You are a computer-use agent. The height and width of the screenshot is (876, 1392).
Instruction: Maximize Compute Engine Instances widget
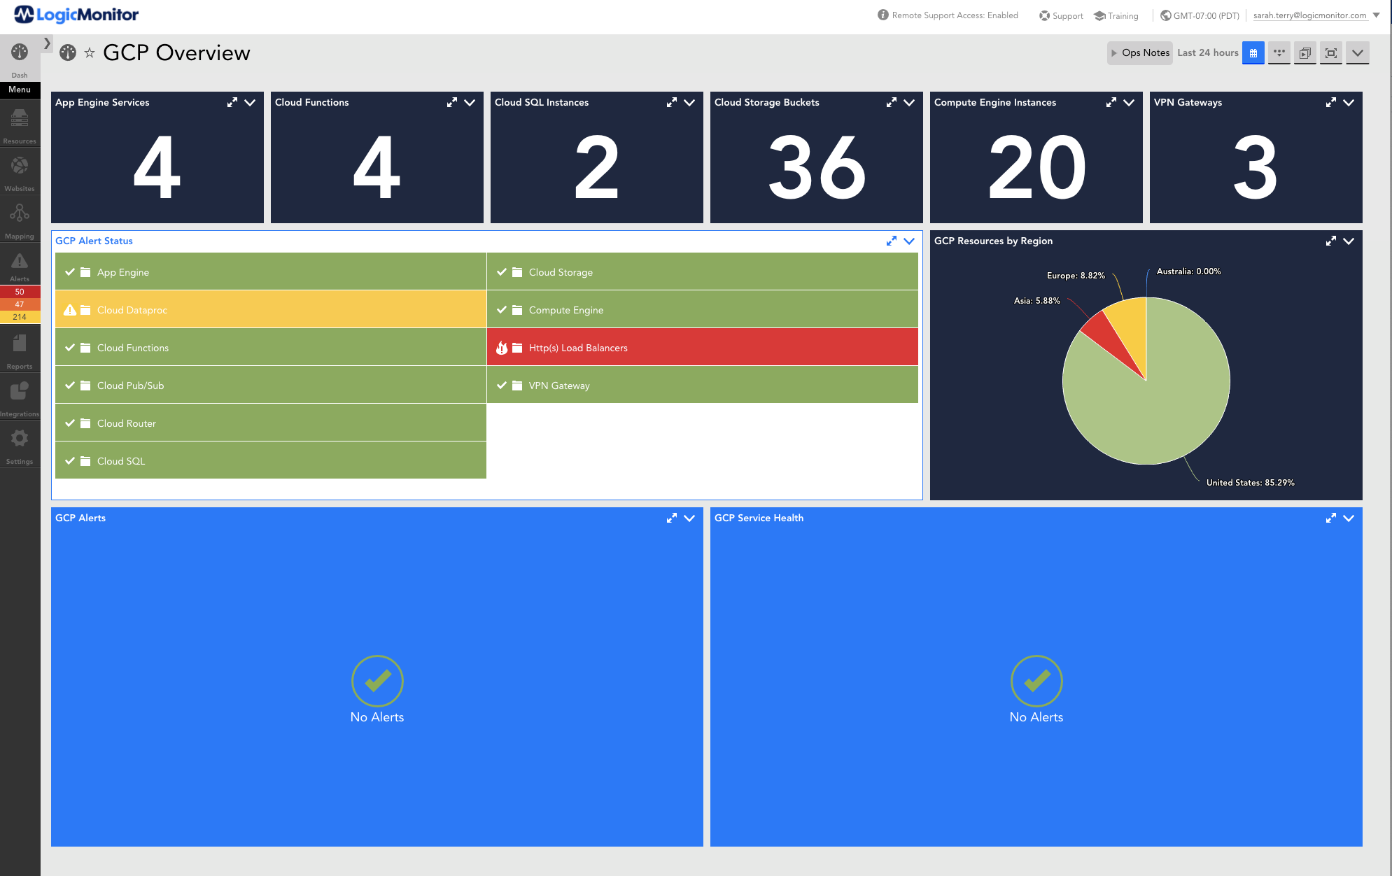coord(1111,103)
